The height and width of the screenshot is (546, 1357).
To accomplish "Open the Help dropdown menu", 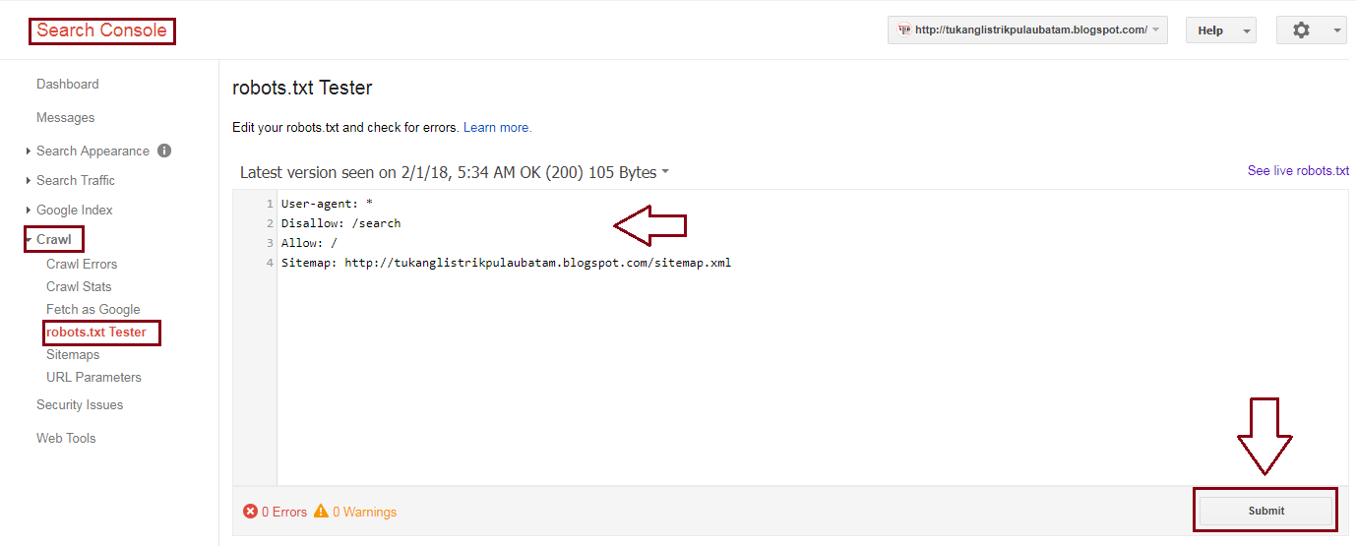I will point(1220,30).
